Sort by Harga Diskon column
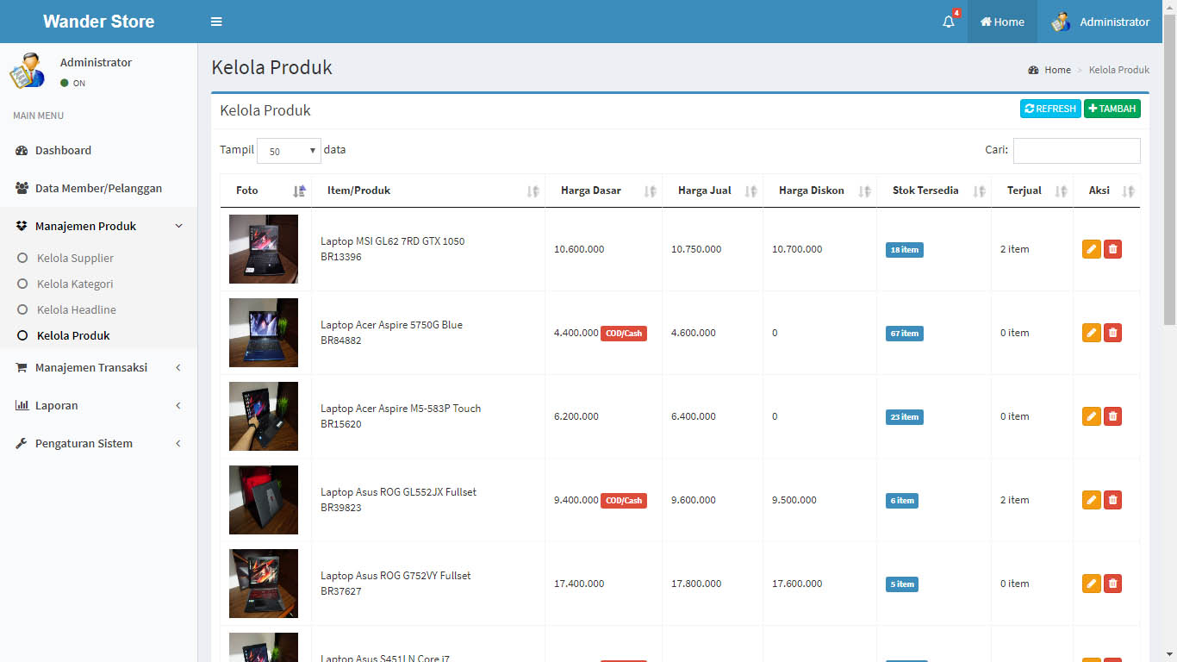The image size is (1177, 662). 819,190
